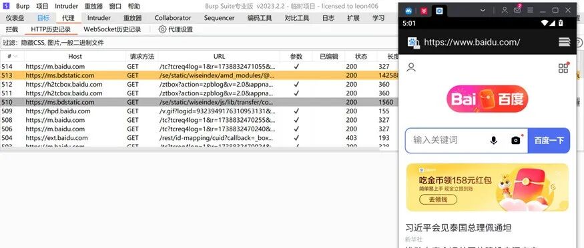Switch to the red second emulator app tab
The image size is (584, 248).
[424, 11]
